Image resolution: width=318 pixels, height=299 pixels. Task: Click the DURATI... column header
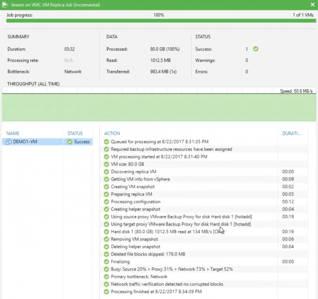pos(291,133)
